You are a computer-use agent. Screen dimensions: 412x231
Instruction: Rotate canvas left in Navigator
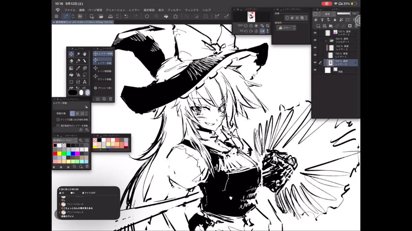(246, 31)
